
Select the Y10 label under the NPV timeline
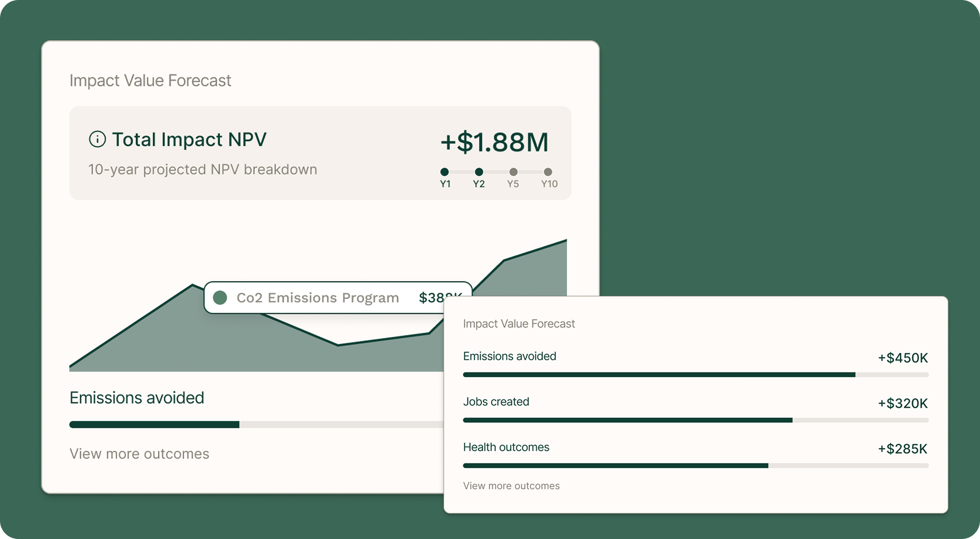(x=548, y=184)
